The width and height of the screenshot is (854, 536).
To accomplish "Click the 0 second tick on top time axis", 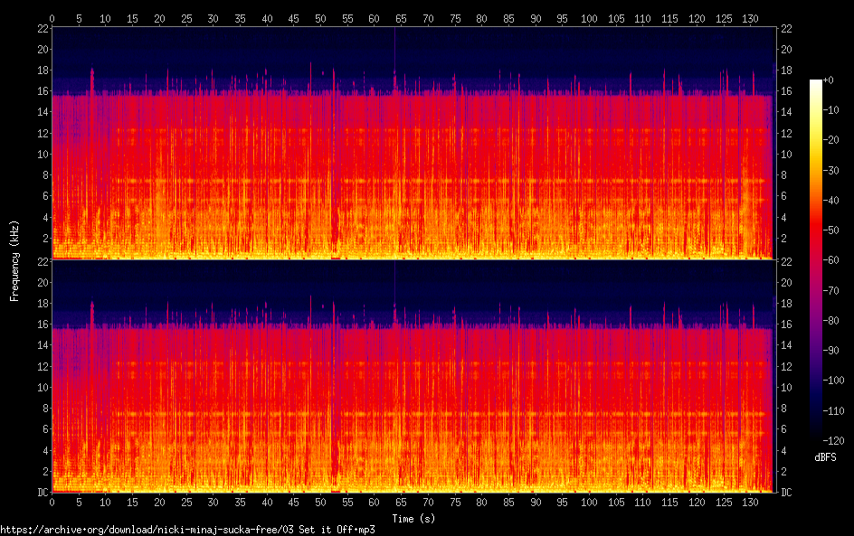I will pyautogui.click(x=52, y=17).
